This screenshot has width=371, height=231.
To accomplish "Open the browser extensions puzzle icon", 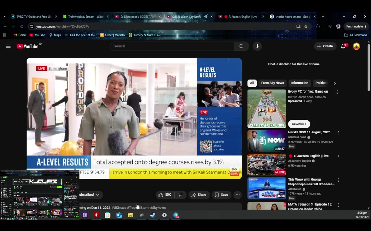I will [x=318, y=26].
